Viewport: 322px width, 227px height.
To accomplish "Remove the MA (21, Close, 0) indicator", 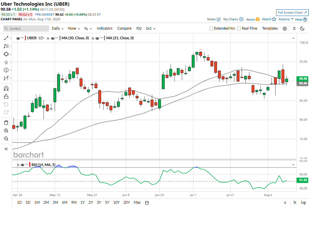I will pos(93,39).
